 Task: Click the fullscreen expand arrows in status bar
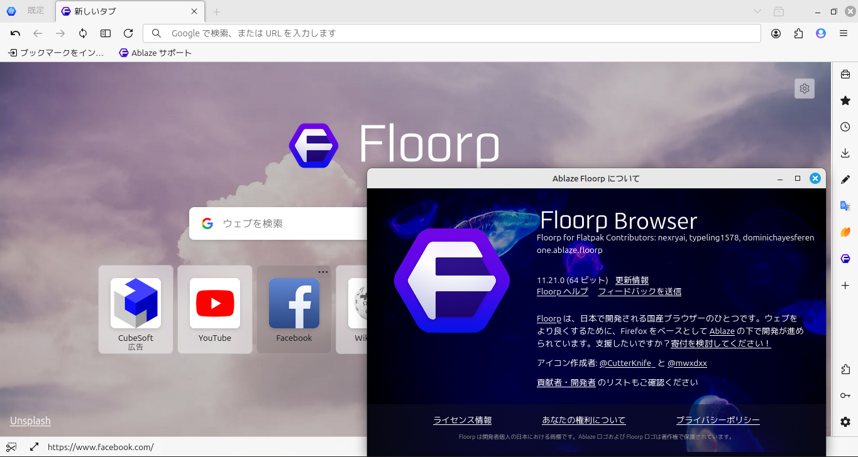coord(34,447)
